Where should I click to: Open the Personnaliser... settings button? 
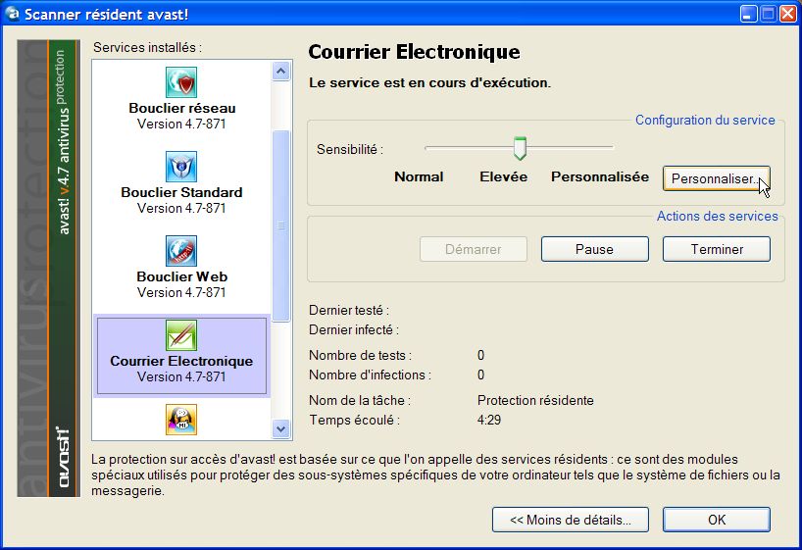tap(716, 179)
